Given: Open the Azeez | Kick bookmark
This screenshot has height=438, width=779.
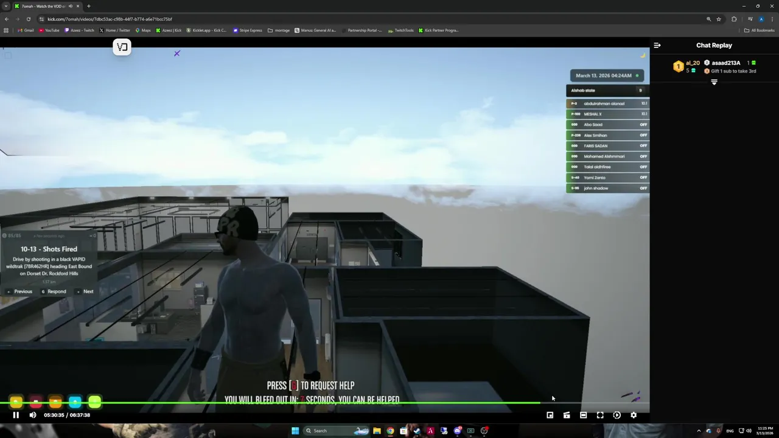Looking at the screenshot, I should [169, 30].
